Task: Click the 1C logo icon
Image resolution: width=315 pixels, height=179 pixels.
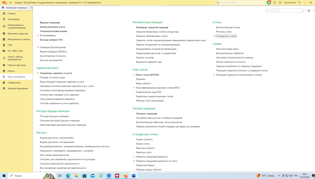Action: coord(4,3)
